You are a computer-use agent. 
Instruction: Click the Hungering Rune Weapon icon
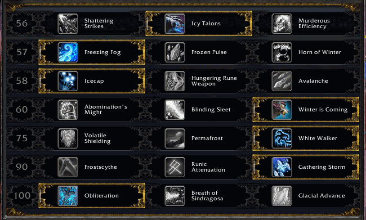(x=175, y=81)
